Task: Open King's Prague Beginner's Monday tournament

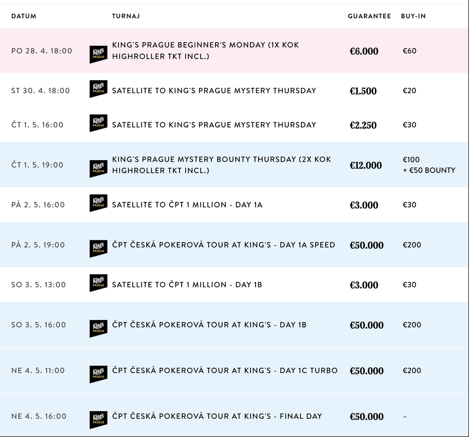Action: (x=206, y=50)
